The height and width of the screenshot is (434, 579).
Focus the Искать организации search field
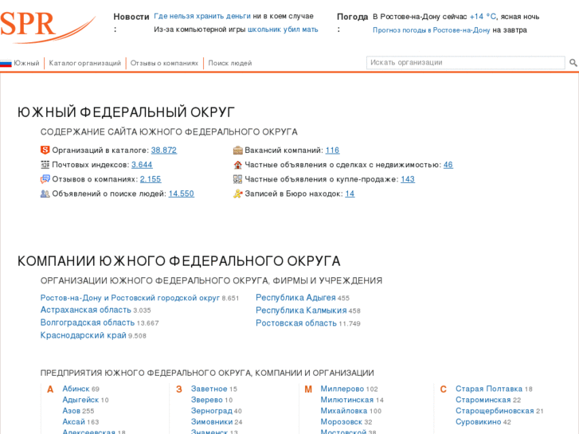[466, 62]
